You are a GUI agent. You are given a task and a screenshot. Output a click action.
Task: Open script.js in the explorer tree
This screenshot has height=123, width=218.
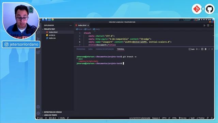pyautogui.click(x=52, y=35)
